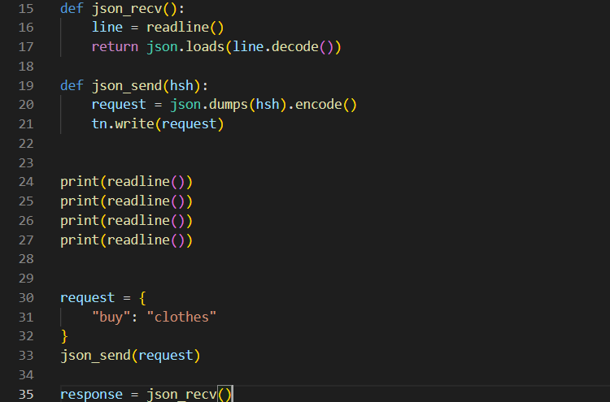Viewport: 610px width, 402px height.
Task: Click line number 30 in the gutter
Action: coord(26,298)
